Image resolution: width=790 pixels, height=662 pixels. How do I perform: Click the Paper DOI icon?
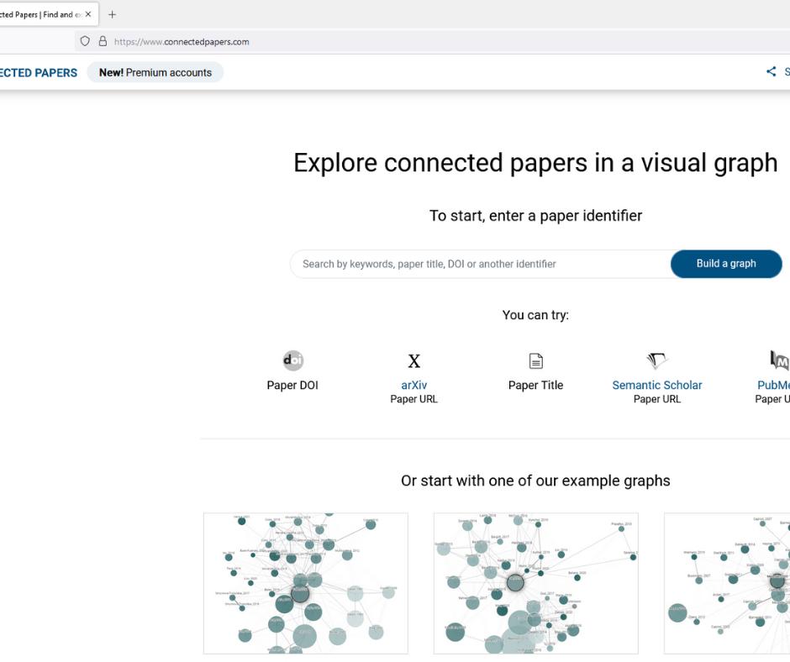[292, 360]
